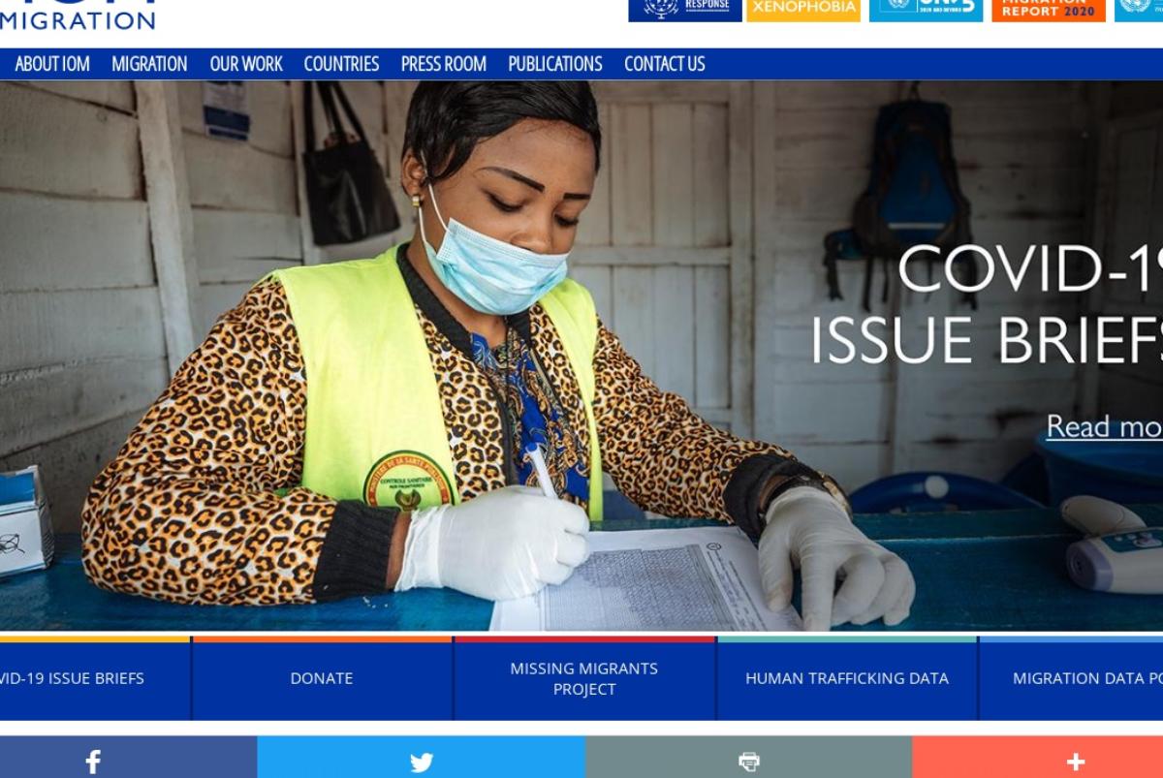
Task: Open the Xenophobia yellow banner
Action: [803, 11]
